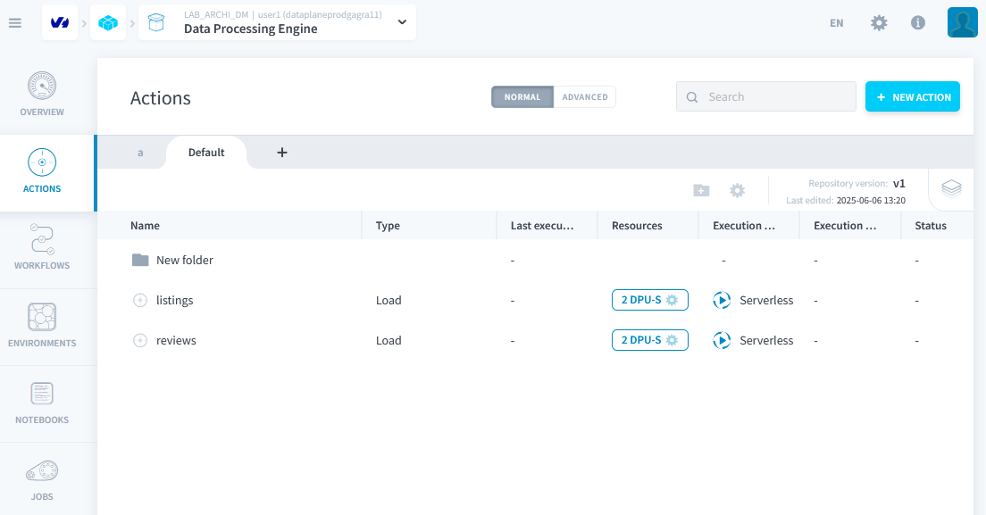Open the Overview section in sidebar
Image resolution: width=986 pixels, height=515 pixels.
41,92
